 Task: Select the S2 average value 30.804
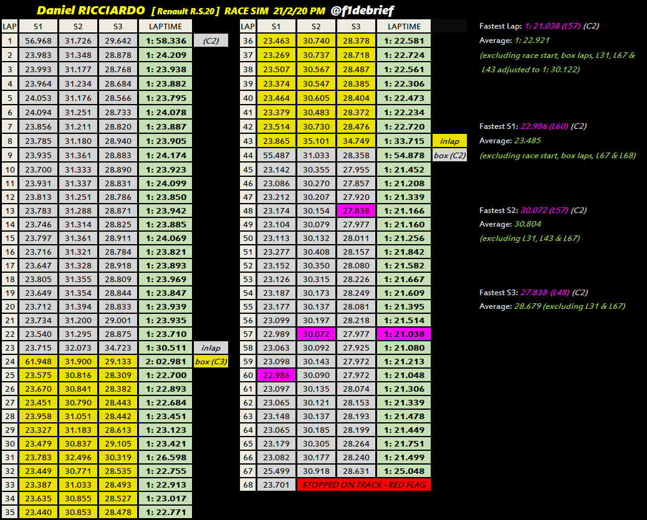pyautogui.click(x=527, y=224)
